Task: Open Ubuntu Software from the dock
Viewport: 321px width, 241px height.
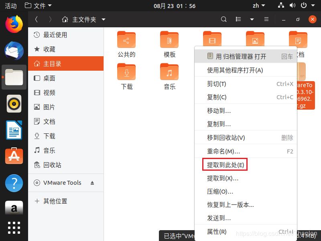Action: click(14, 156)
